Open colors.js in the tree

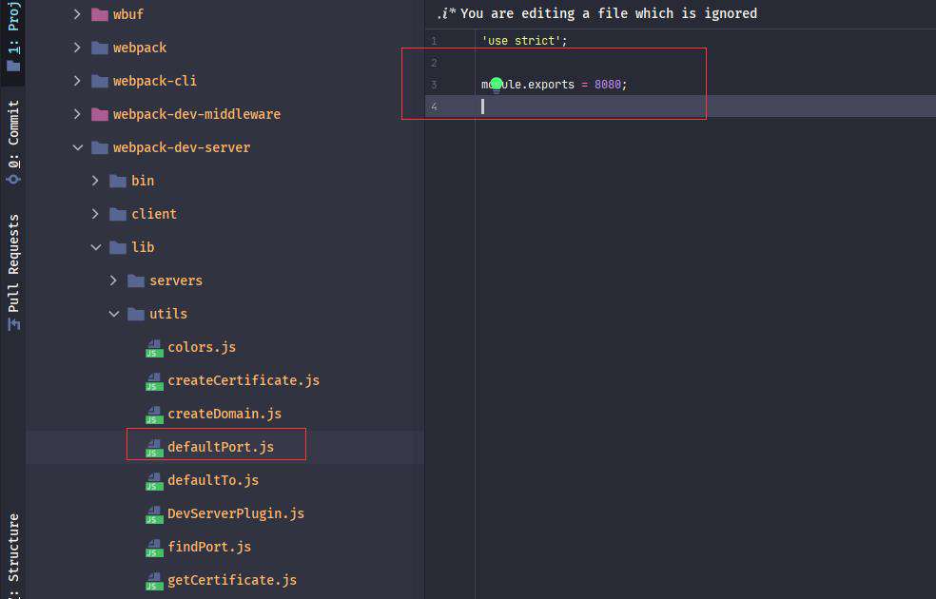(202, 347)
